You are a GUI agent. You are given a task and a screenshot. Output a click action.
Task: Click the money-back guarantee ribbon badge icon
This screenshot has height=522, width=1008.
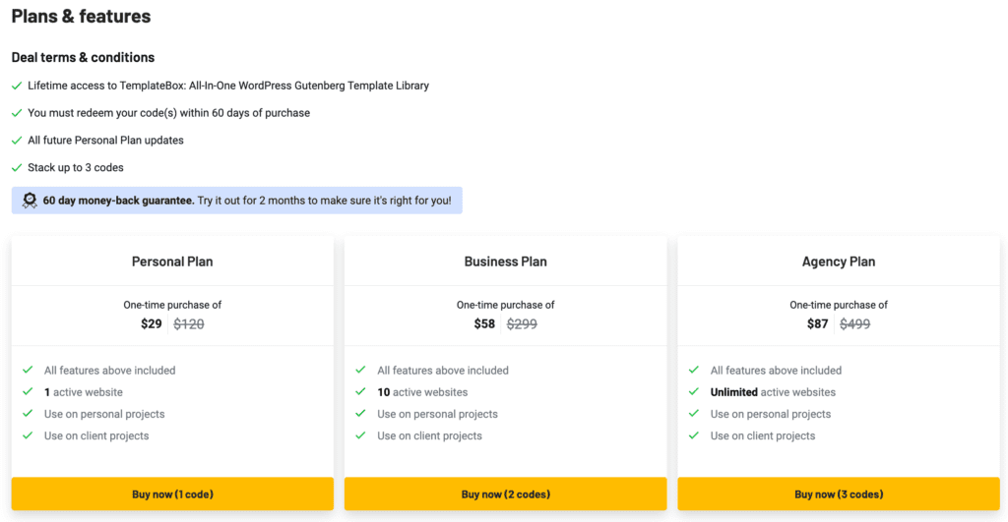[30, 201]
